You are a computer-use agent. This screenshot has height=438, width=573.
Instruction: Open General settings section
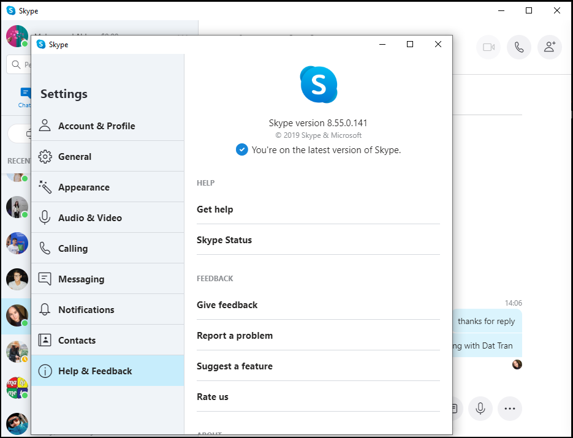107,156
